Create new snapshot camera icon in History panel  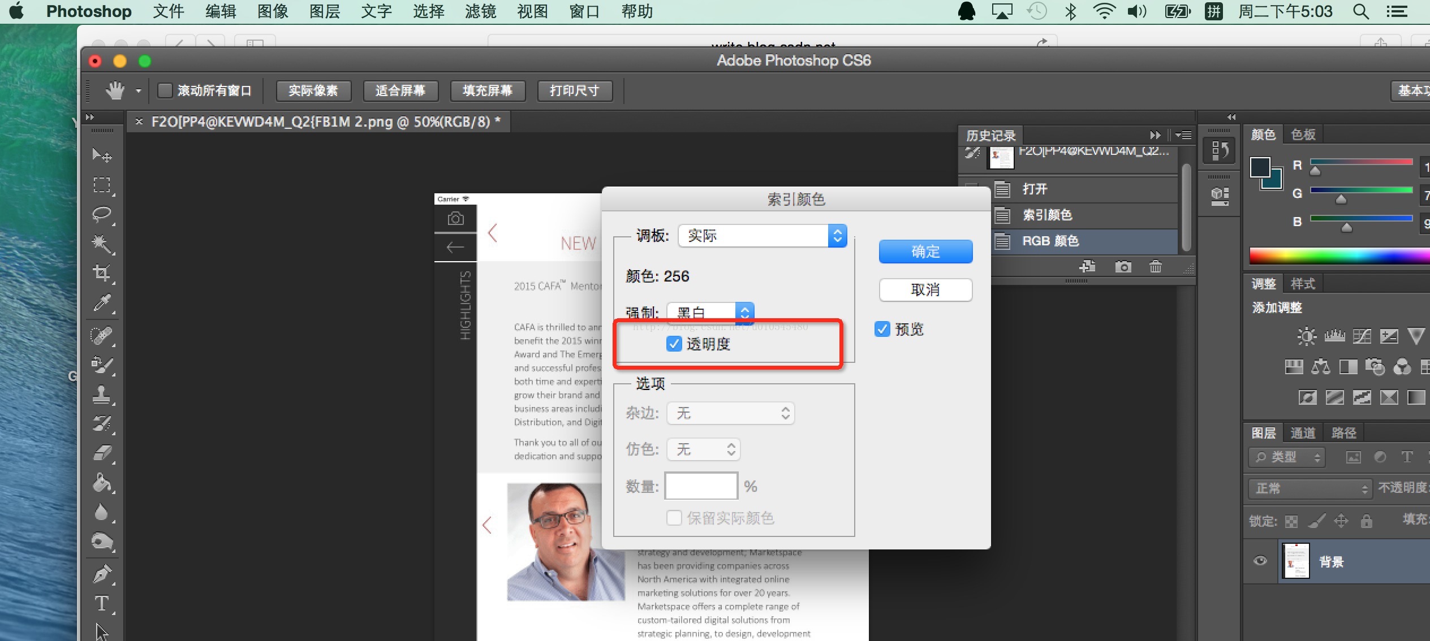coord(1123,266)
